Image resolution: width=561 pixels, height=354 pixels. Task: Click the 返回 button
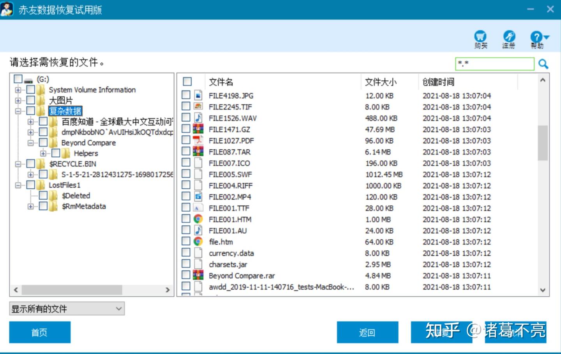point(367,332)
